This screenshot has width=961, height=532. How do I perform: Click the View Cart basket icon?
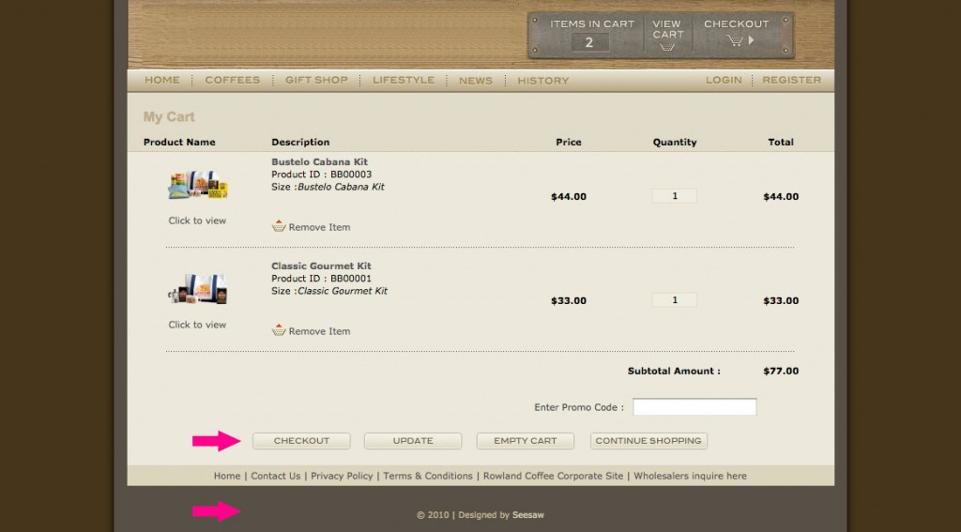pos(667,47)
